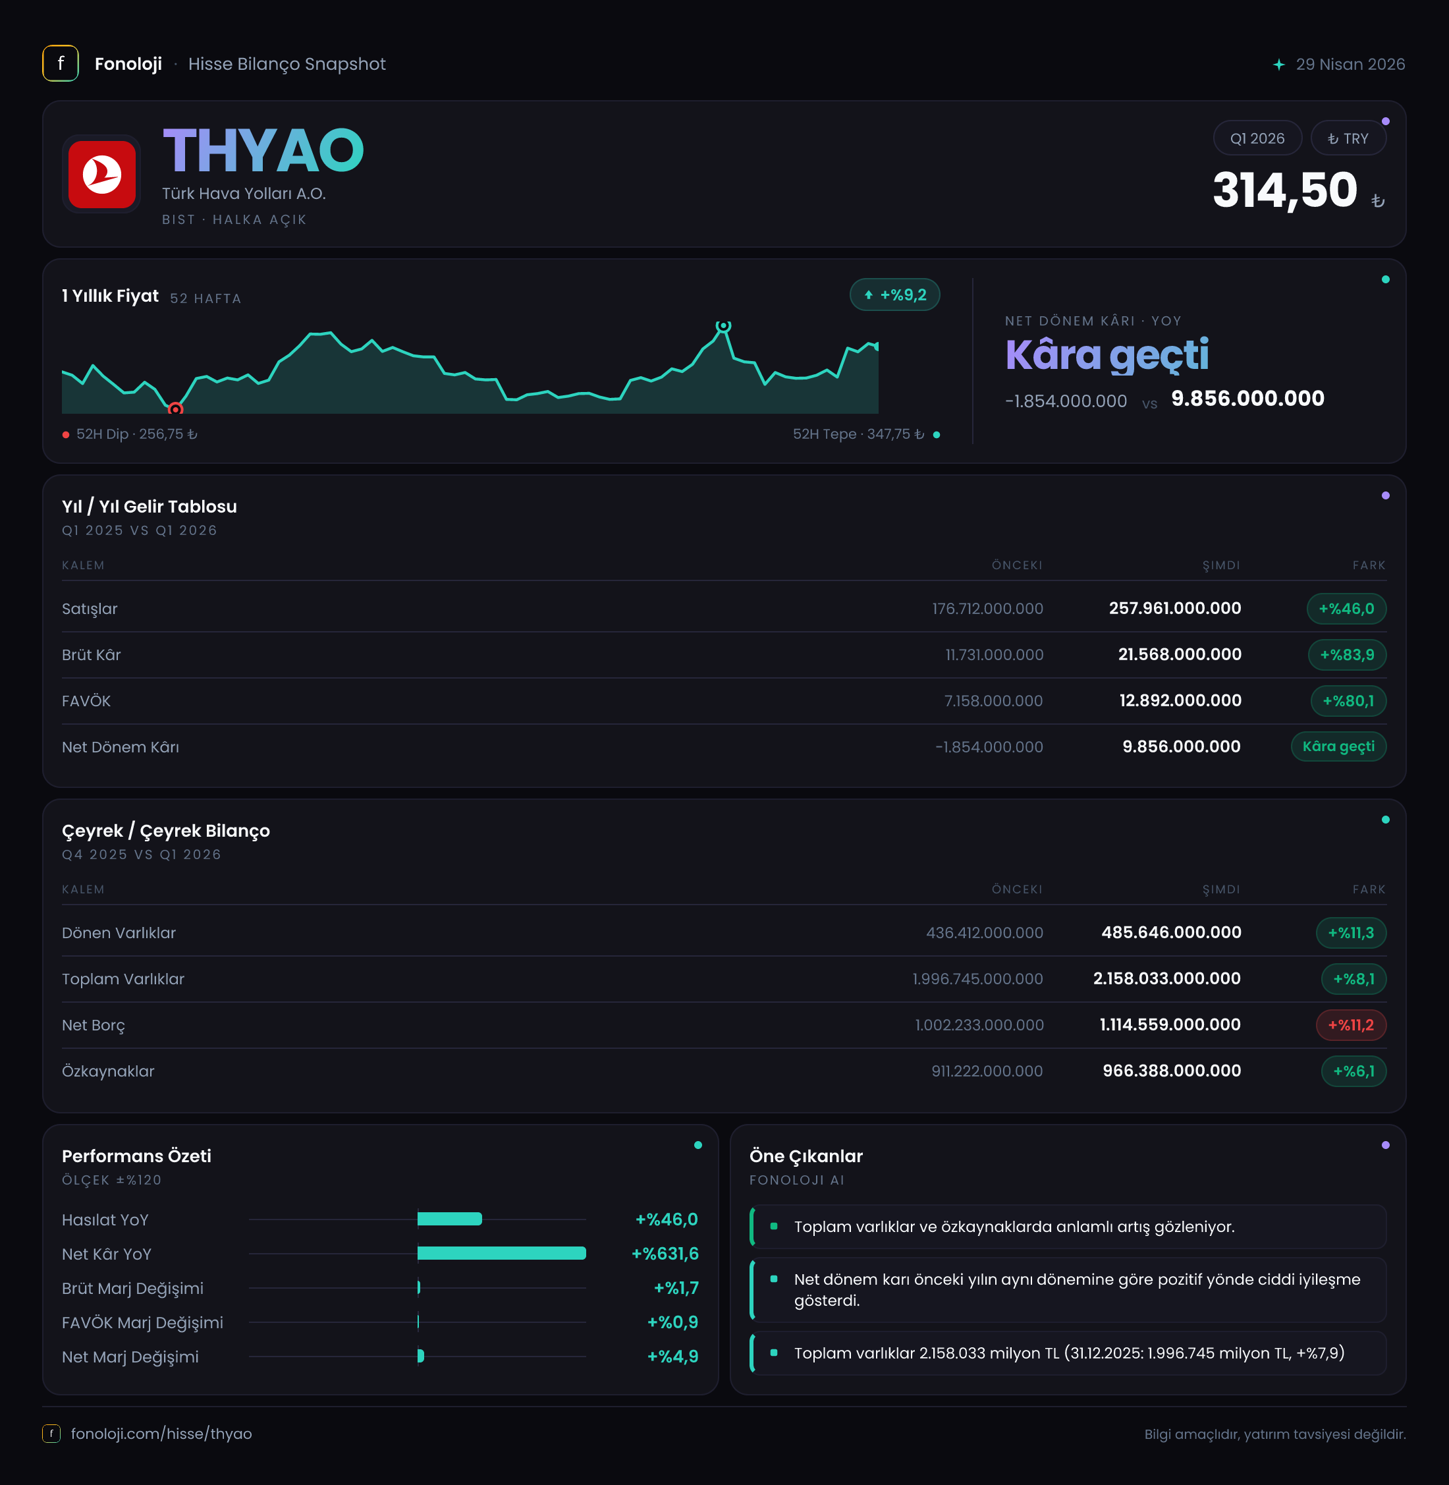The height and width of the screenshot is (1485, 1449).
Task: Click the Turkish Airlines logo beside THYAO
Action: 102,173
